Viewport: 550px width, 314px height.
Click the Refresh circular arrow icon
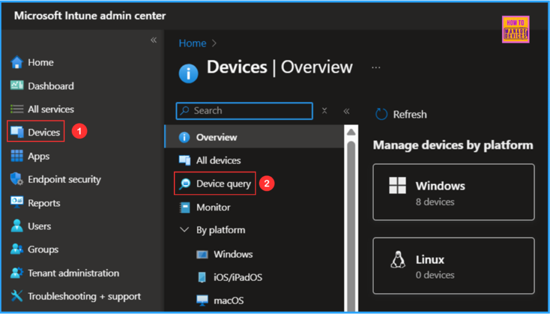coord(381,114)
